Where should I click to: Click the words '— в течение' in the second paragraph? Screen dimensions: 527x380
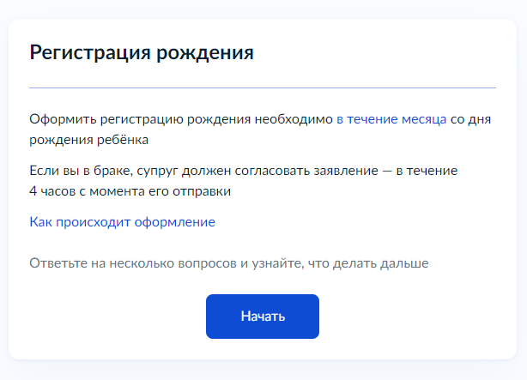(x=420, y=171)
